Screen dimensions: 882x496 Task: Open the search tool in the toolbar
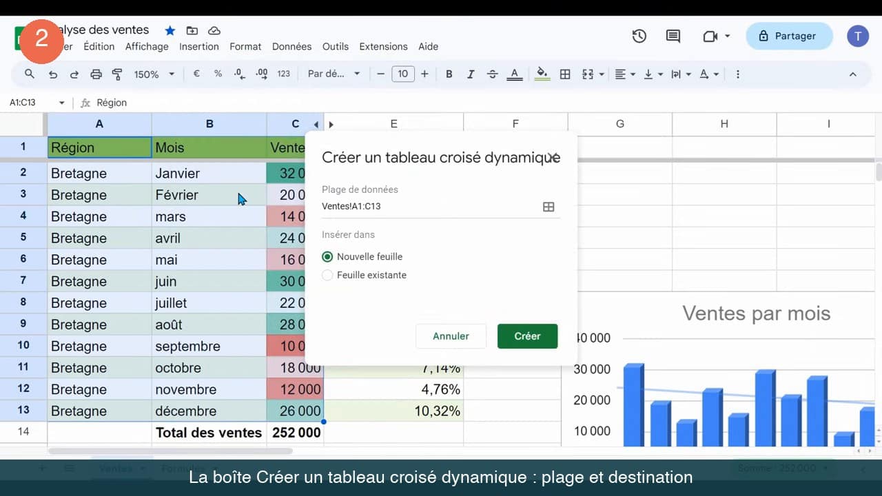[30, 74]
